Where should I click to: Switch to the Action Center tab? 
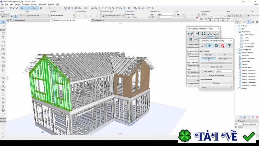(98, 20)
